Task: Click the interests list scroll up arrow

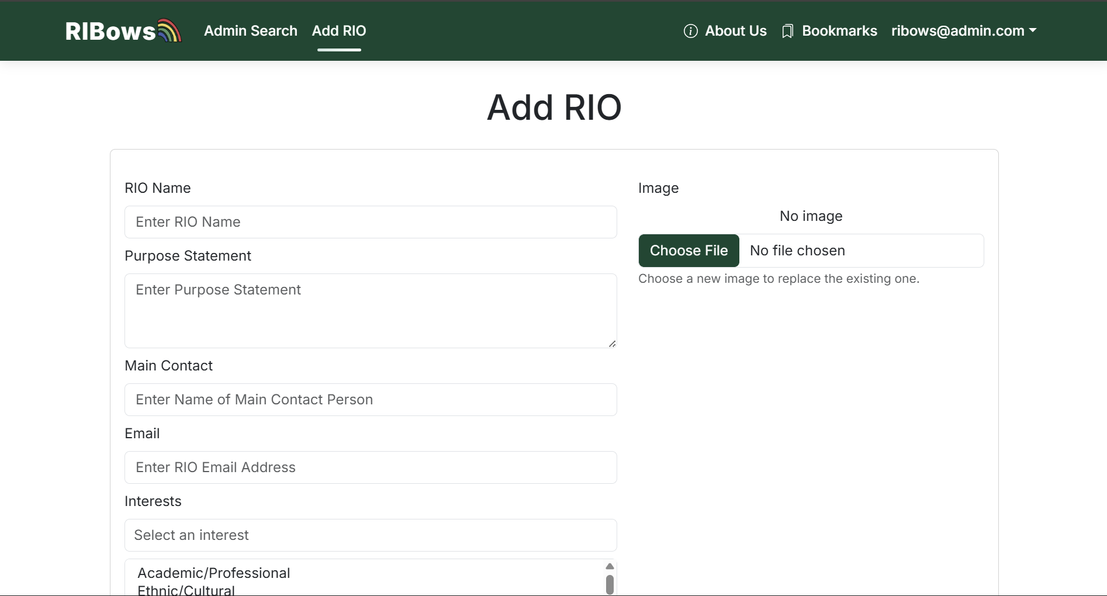Action: point(610,566)
